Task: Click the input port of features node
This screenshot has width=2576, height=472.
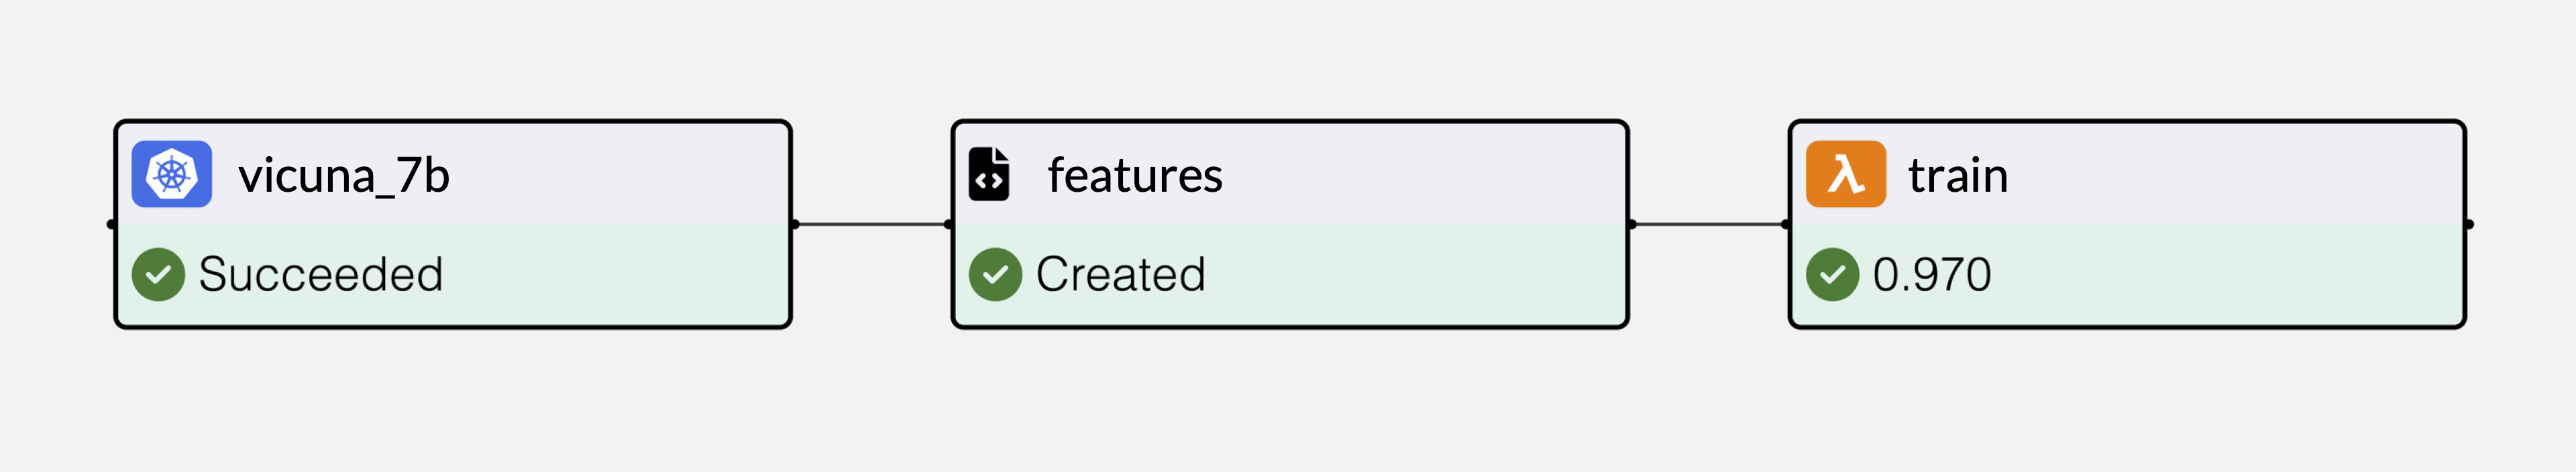Action: pyautogui.click(x=949, y=224)
